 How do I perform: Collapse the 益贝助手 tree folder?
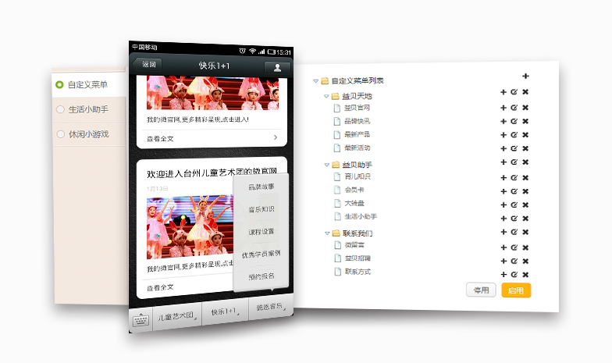(326, 165)
